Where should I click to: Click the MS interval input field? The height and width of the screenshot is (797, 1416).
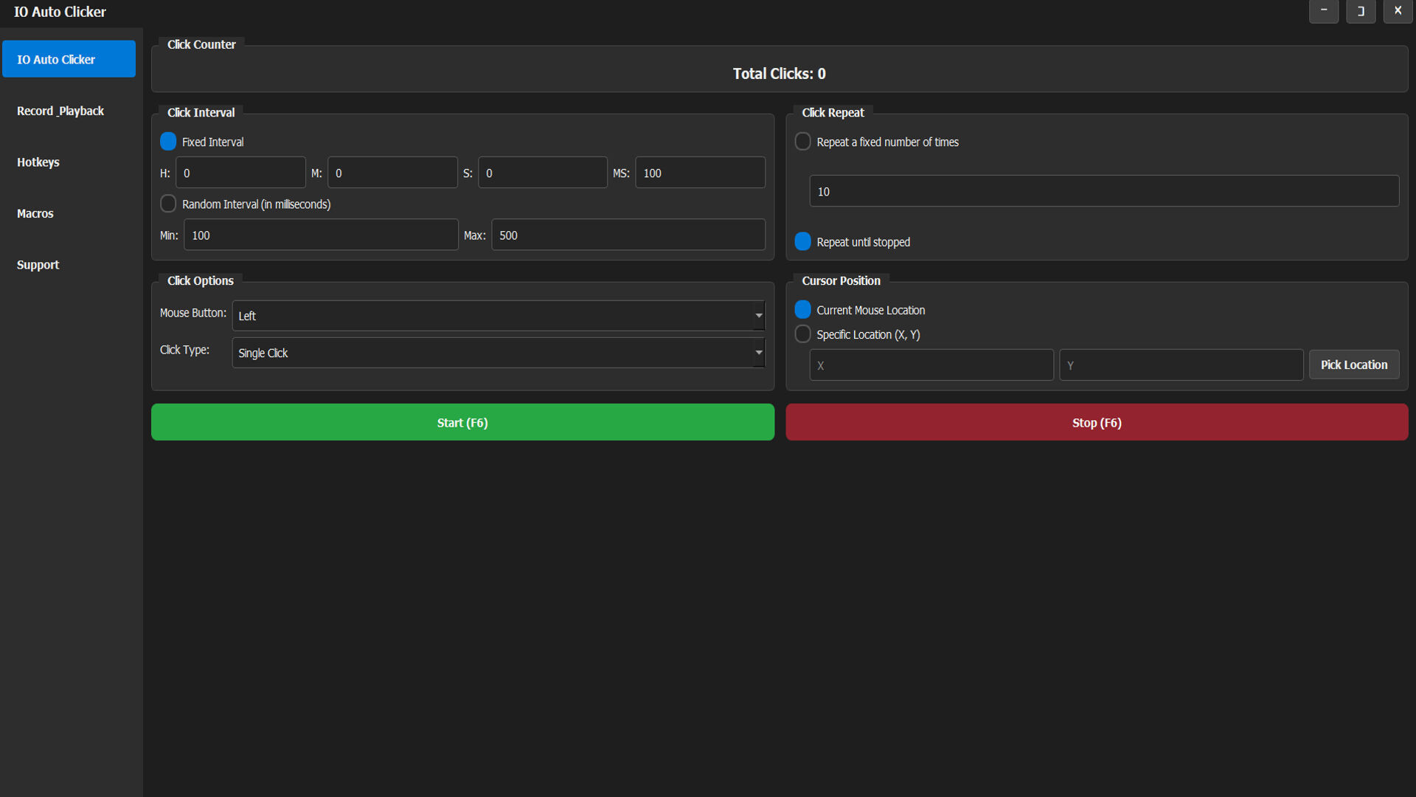point(699,172)
